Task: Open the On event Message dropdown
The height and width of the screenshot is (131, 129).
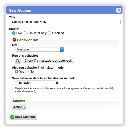Action: point(39,49)
